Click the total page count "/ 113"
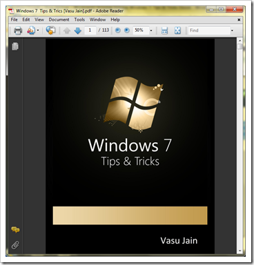254x265 pixels. (104, 30)
